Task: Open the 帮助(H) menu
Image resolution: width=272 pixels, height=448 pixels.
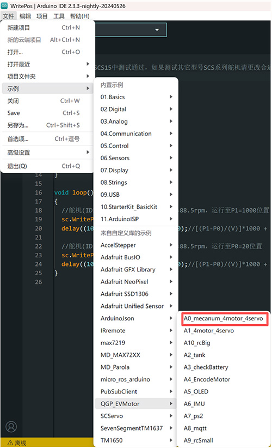Action: point(79,16)
